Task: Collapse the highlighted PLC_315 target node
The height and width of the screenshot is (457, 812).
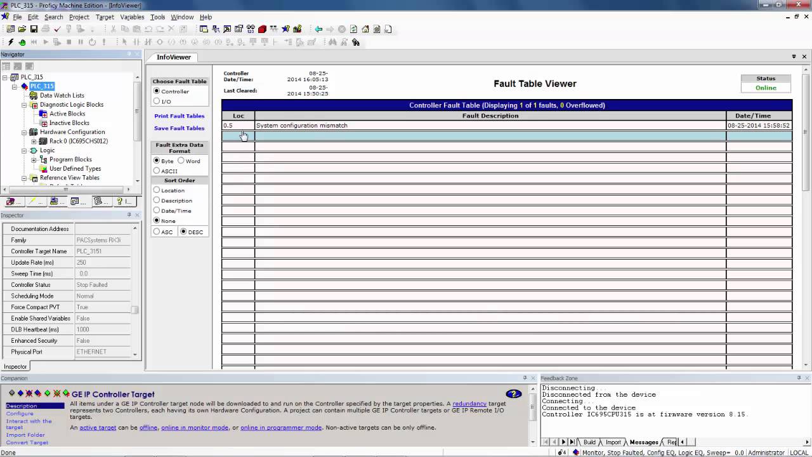Action: click(x=15, y=86)
